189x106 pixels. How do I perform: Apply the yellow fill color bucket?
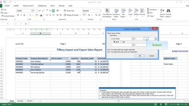pyautogui.click(x=36, y=15)
